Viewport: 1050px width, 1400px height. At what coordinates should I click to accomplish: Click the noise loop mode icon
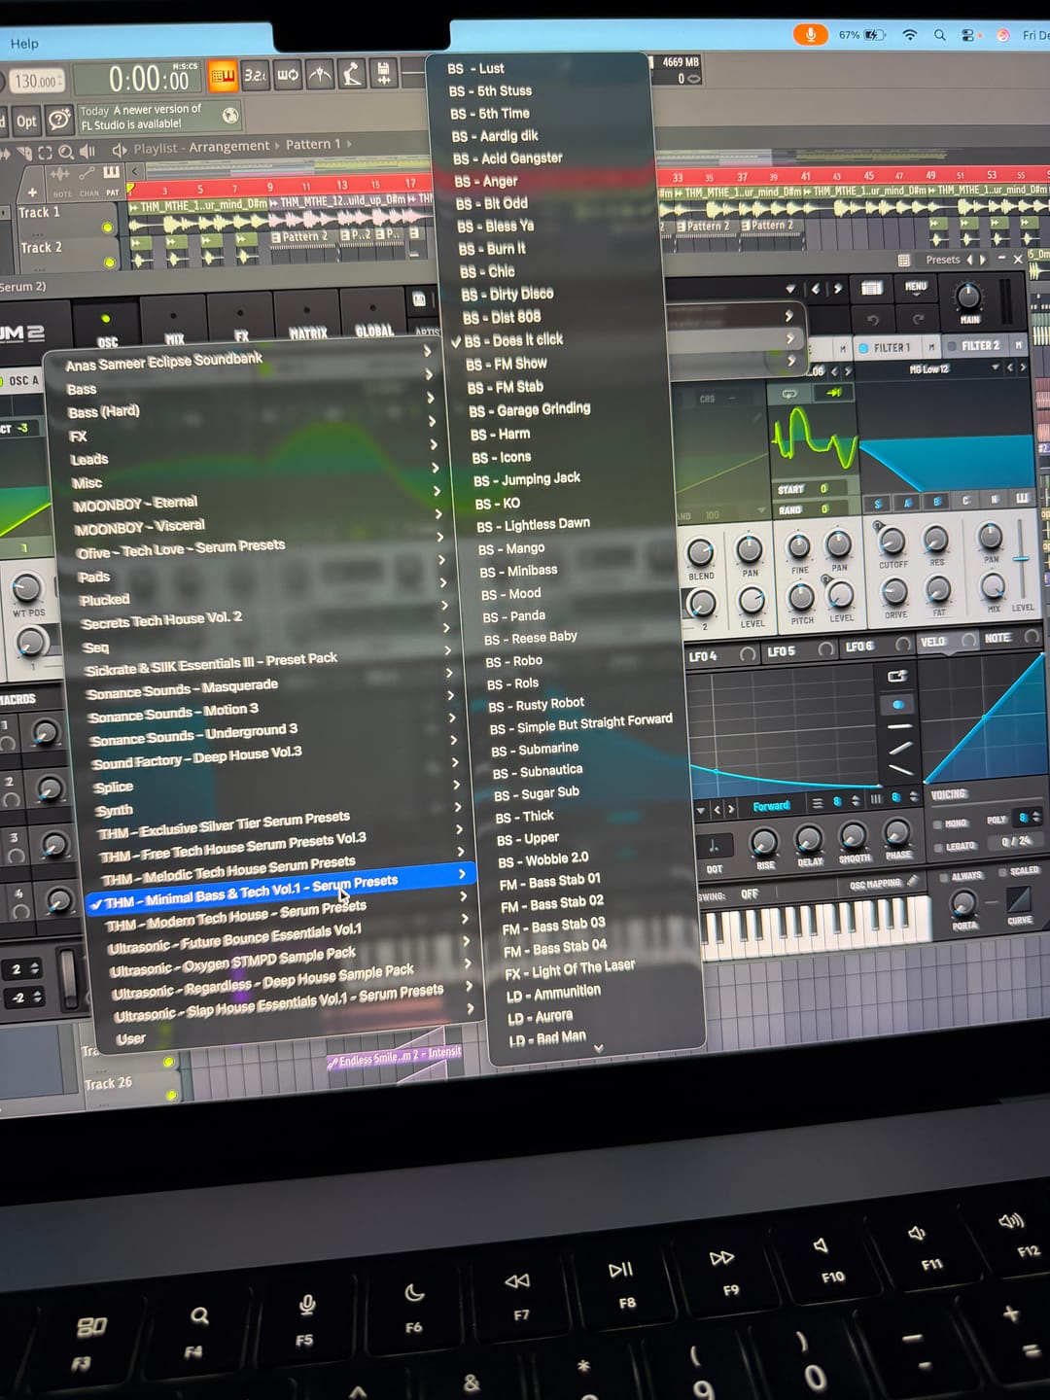click(x=789, y=393)
